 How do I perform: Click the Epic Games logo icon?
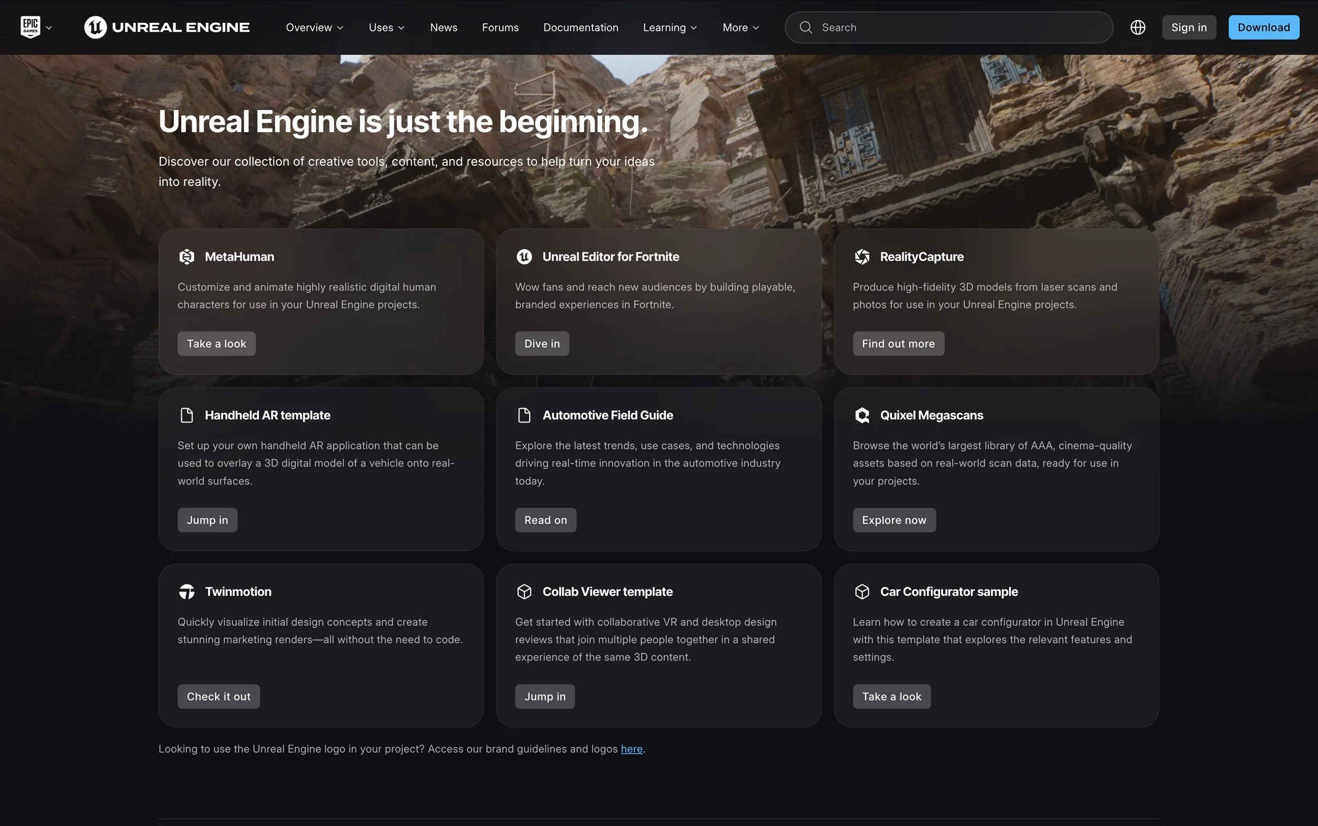click(31, 27)
